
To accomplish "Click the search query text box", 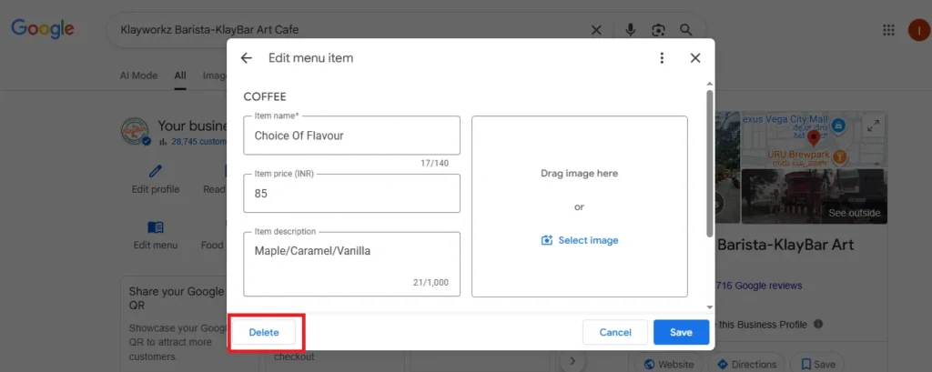I will (x=350, y=30).
